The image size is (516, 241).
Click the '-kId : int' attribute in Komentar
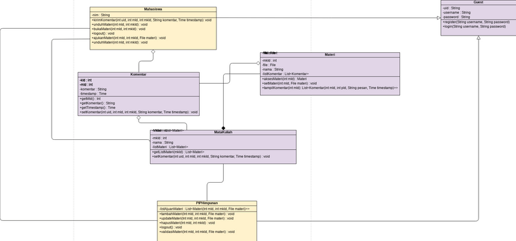coord(86,80)
